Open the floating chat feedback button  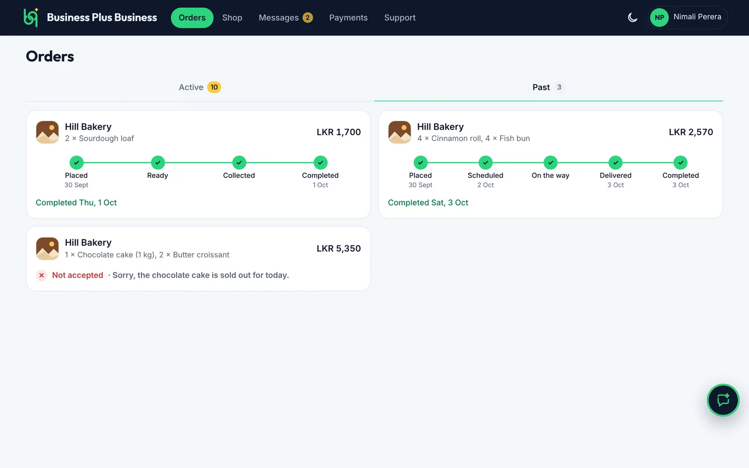pyautogui.click(x=723, y=400)
